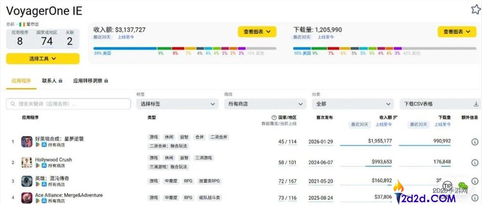The width and height of the screenshot is (482, 205).
Task: Click release date 2026-01-29
Action: coord(321,142)
